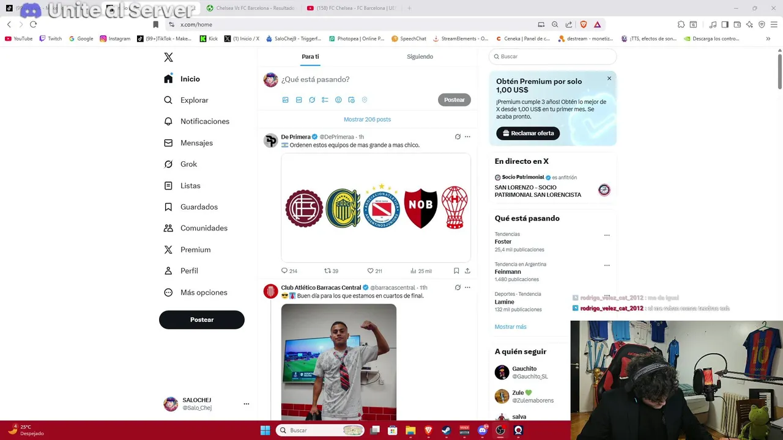
Task: Expand hidden bookmarks chevron
Action: pos(768,38)
